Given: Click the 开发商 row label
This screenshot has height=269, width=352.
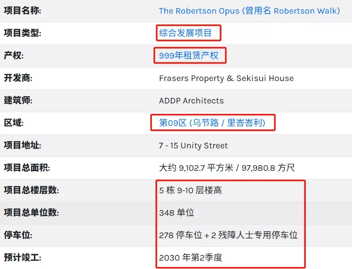Looking at the screenshot, I should [x=18, y=78].
